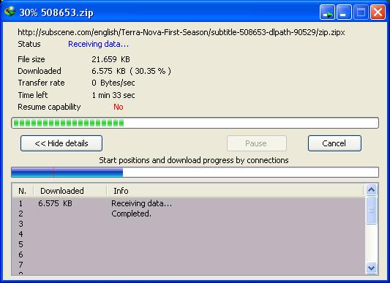
Task: Click the 'Resume capability' label
Action: (x=49, y=107)
